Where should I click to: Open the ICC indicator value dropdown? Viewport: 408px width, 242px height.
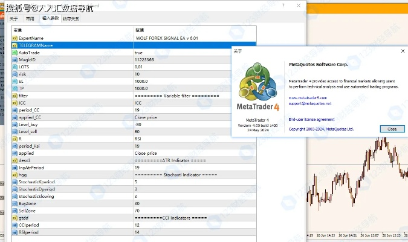coord(181,103)
